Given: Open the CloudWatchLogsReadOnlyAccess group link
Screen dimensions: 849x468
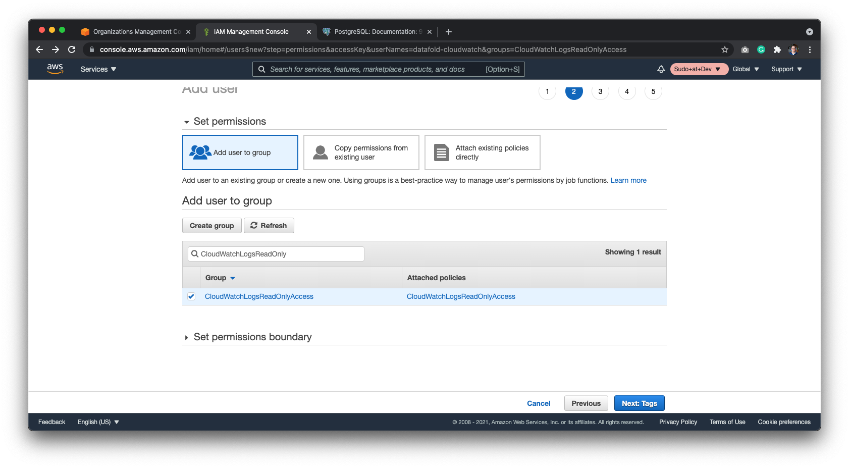Looking at the screenshot, I should 259,296.
